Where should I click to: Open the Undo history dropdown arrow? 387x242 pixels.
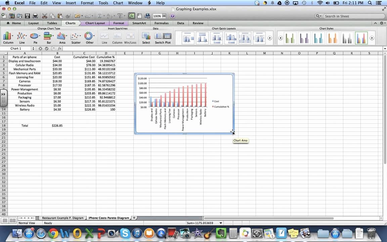(82, 16)
